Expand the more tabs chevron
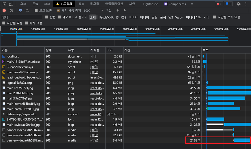 [192, 4]
